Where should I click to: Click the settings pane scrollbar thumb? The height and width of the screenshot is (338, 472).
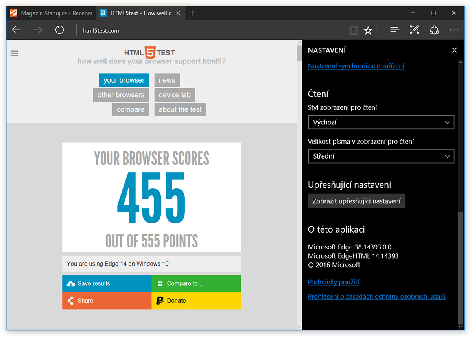tap(461, 268)
